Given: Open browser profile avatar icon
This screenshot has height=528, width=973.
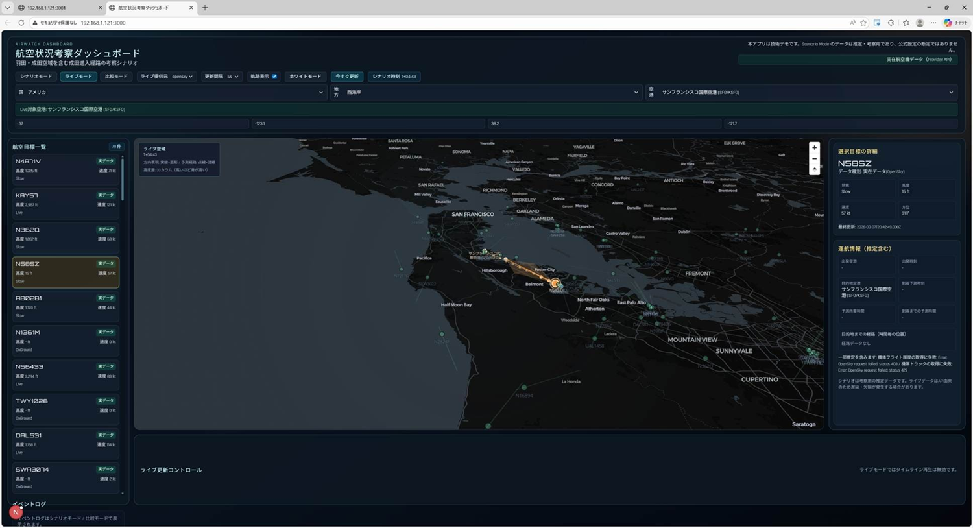Looking at the screenshot, I should pos(919,23).
